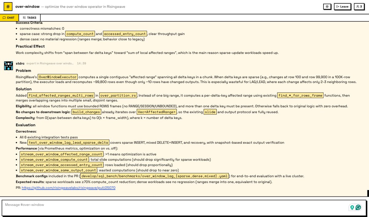Click the 'Expected results' line

click(x=144, y=182)
